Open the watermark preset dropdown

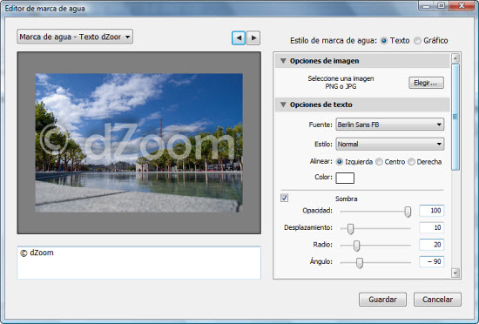pyautogui.click(x=75, y=37)
